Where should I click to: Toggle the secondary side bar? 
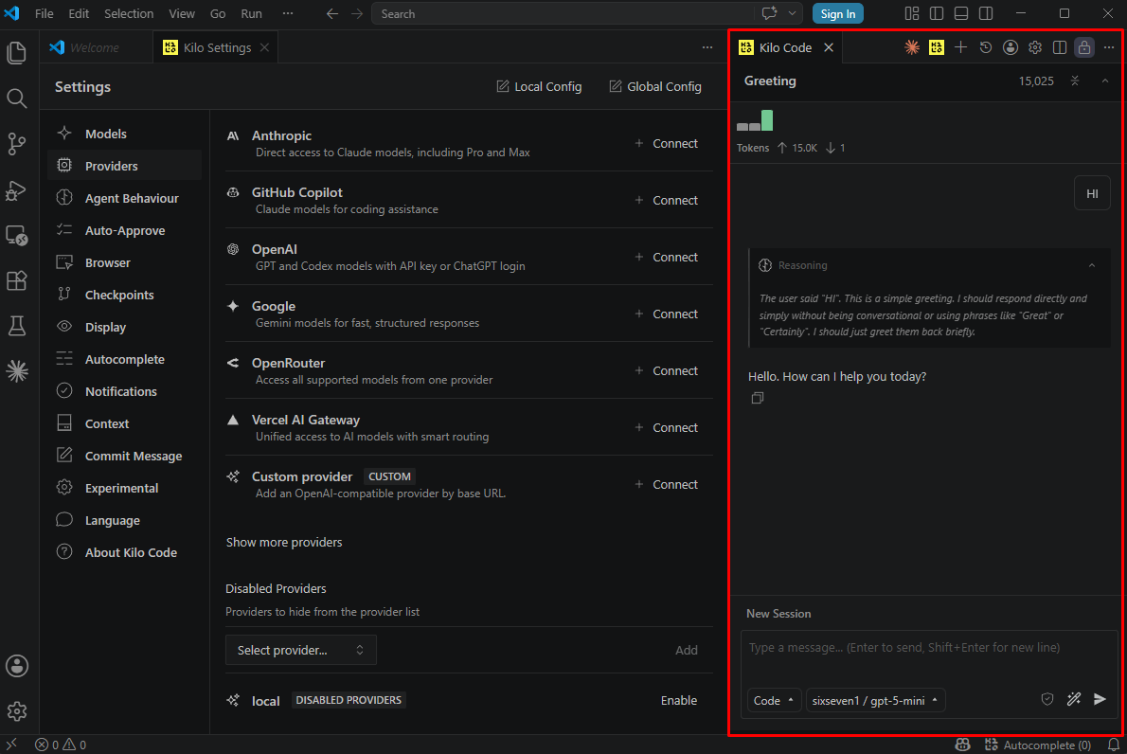pyautogui.click(x=986, y=13)
